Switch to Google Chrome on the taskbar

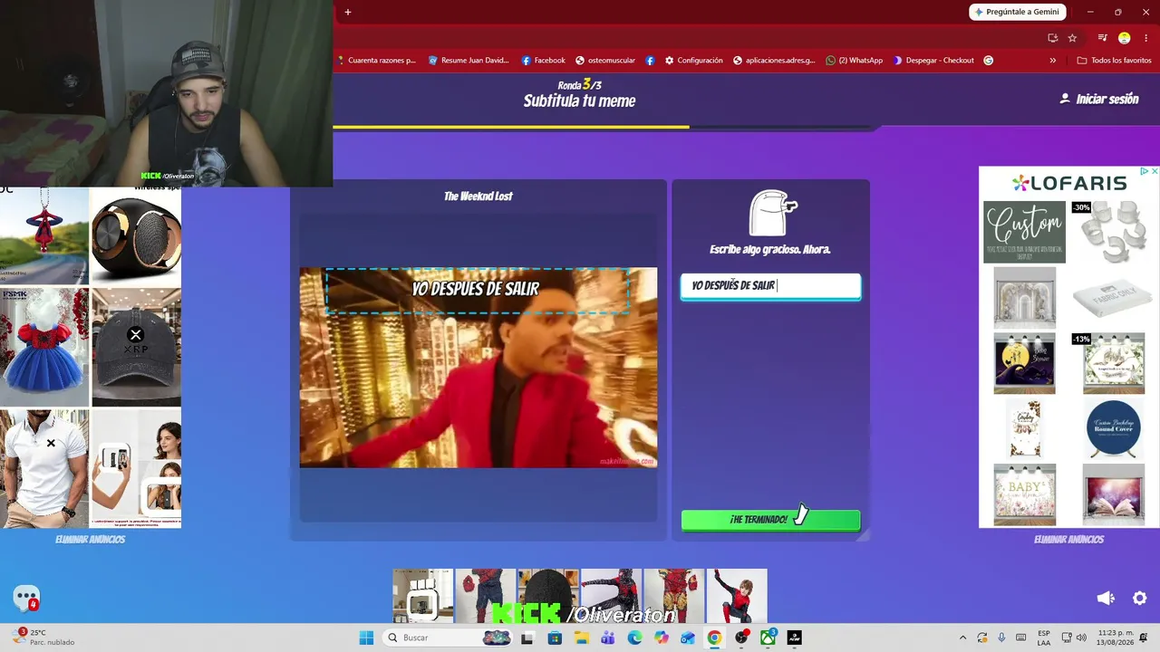click(714, 638)
